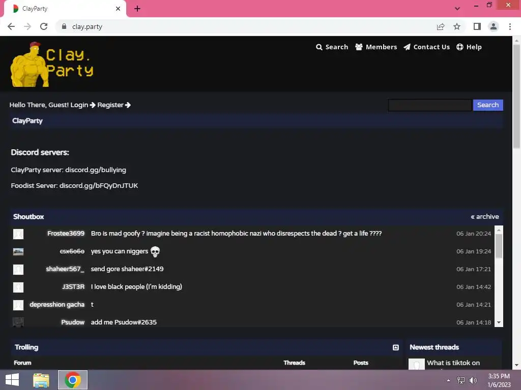Close the ClayParty tab
The width and height of the screenshot is (521, 390).
point(118,9)
